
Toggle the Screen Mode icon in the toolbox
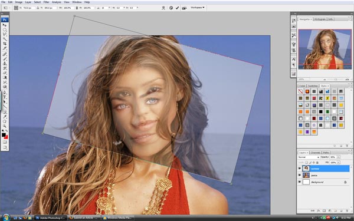coord(5,147)
